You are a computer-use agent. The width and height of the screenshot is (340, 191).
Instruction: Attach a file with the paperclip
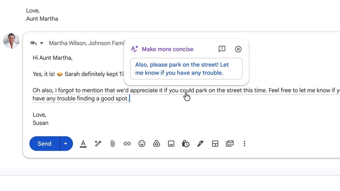[112, 143]
